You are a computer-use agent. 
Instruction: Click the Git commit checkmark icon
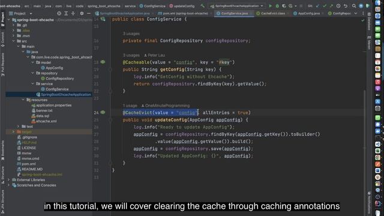click(325, 6)
